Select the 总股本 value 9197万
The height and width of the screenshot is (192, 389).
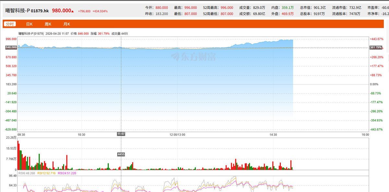(x=319, y=14)
